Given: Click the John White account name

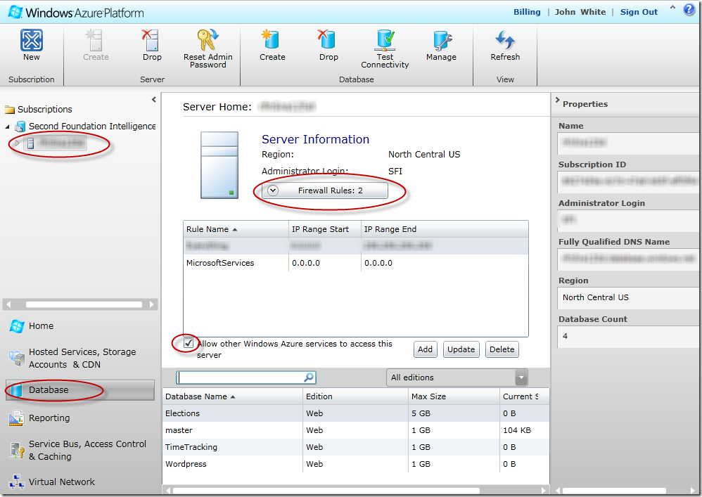Looking at the screenshot, I should 580,12.
